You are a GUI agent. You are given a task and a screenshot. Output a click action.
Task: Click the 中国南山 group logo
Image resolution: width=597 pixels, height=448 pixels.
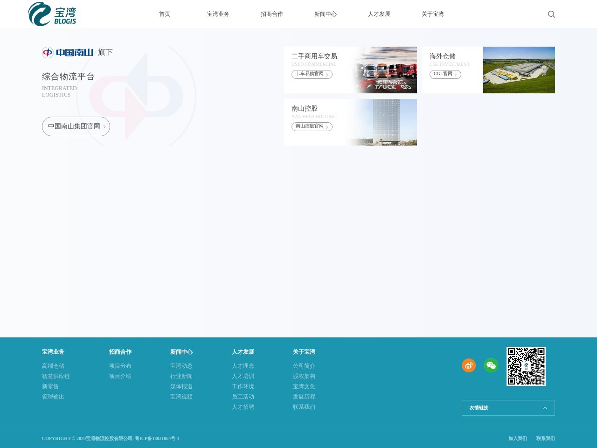tap(68, 52)
